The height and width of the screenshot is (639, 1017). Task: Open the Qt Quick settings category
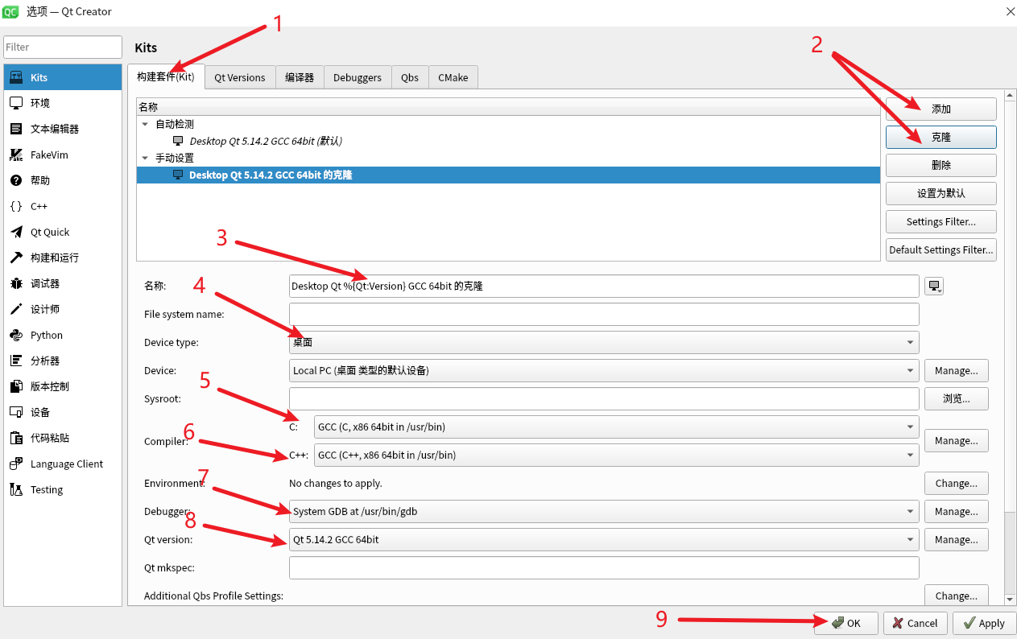[63, 232]
